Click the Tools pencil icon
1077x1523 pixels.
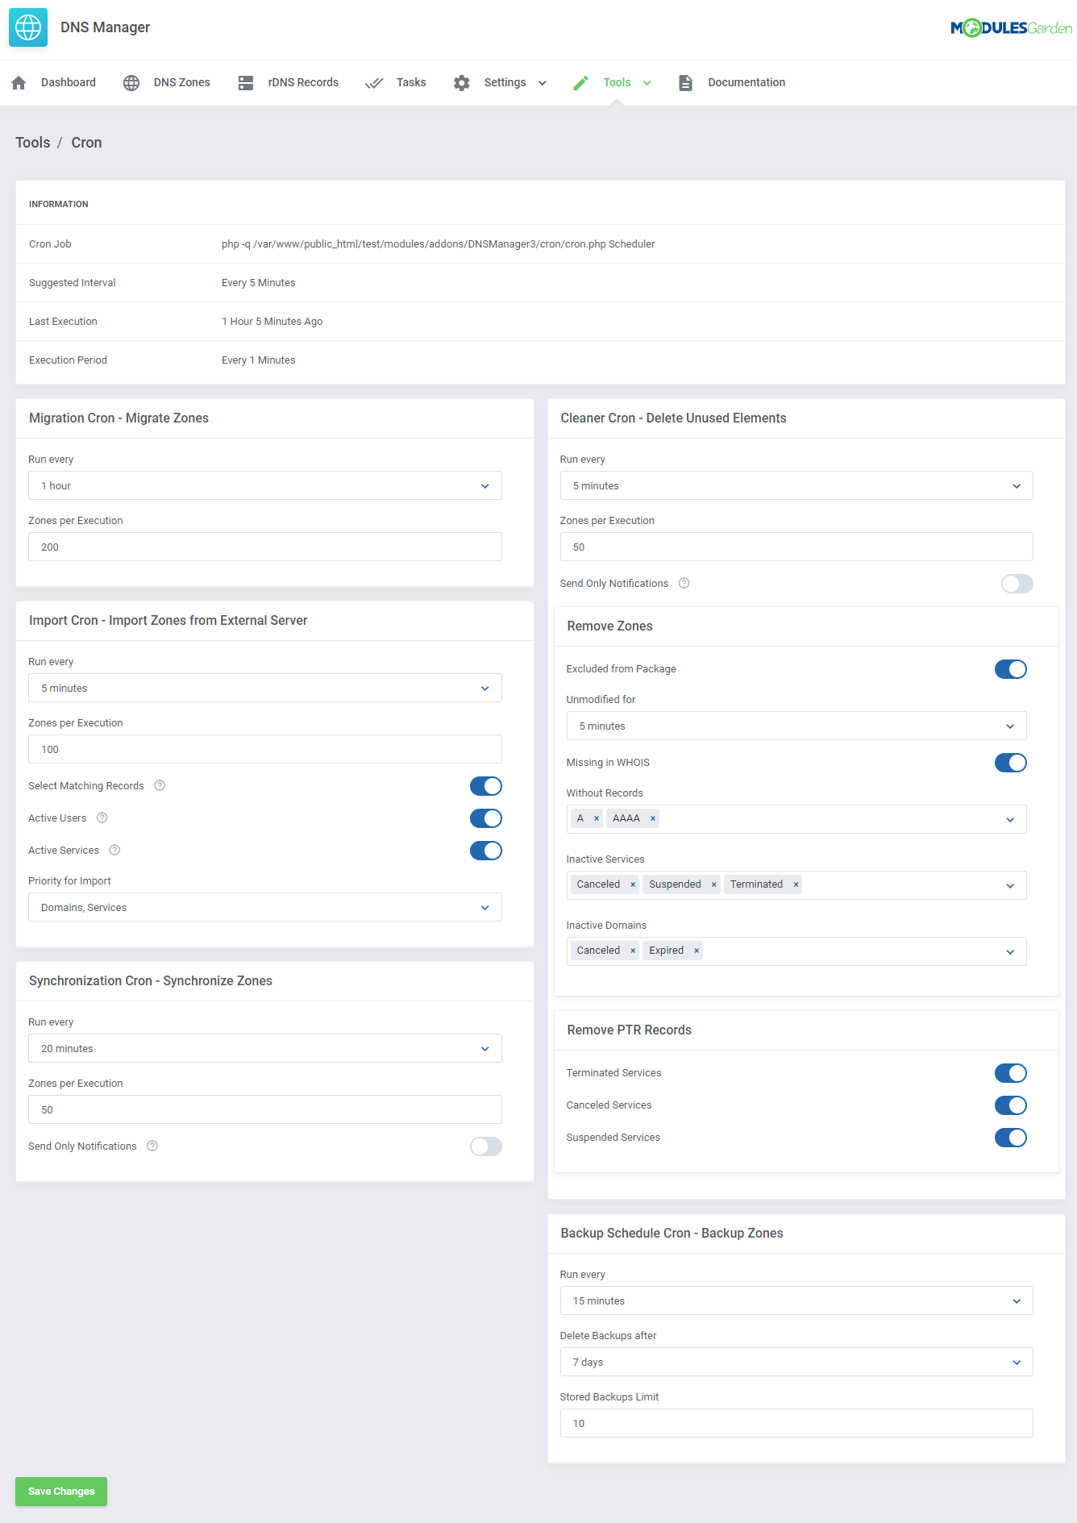tap(580, 82)
